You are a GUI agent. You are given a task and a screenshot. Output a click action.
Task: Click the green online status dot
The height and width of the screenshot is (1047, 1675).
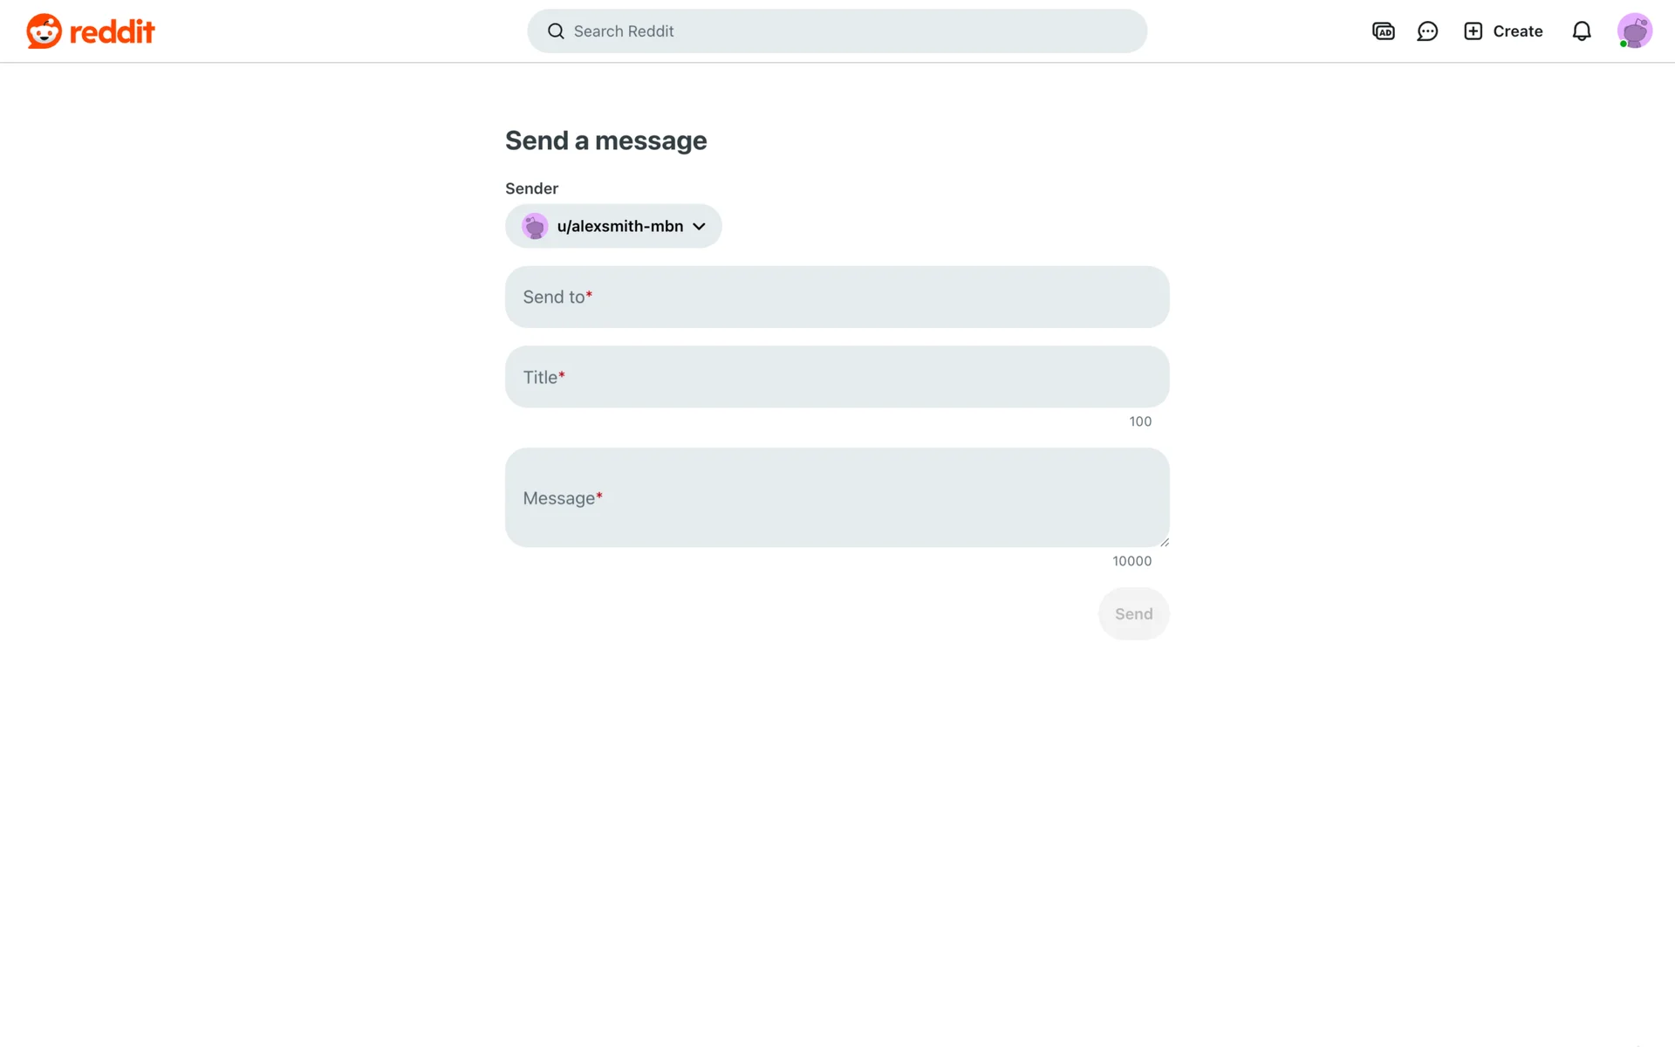(1623, 44)
